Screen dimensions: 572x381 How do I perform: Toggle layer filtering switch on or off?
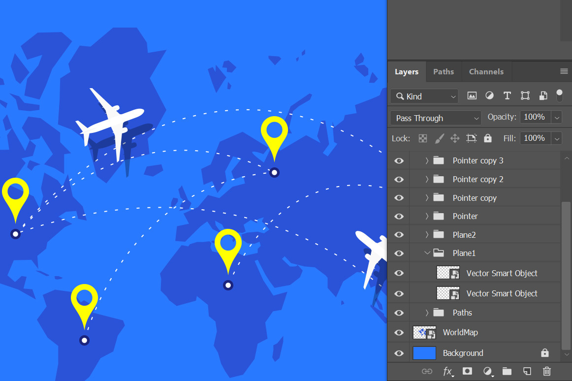559,95
